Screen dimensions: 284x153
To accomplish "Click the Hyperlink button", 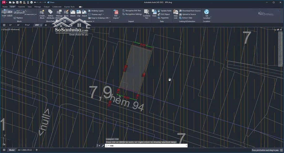I will [x=165, y=18].
